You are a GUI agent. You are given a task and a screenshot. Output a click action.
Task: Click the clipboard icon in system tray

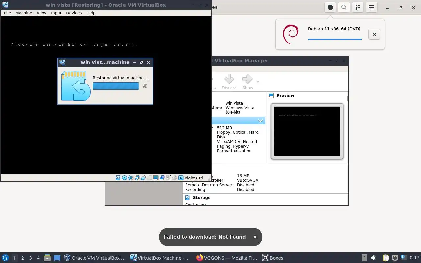pos(386,258)
